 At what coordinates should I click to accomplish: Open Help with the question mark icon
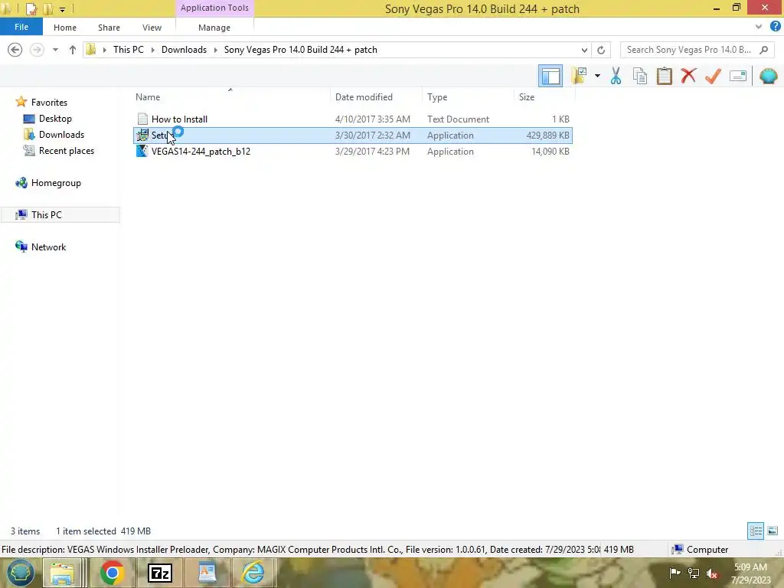(775, 27)
